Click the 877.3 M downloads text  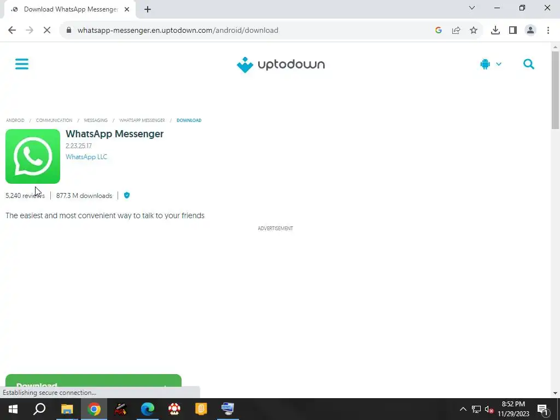click(x=84, y=196)
